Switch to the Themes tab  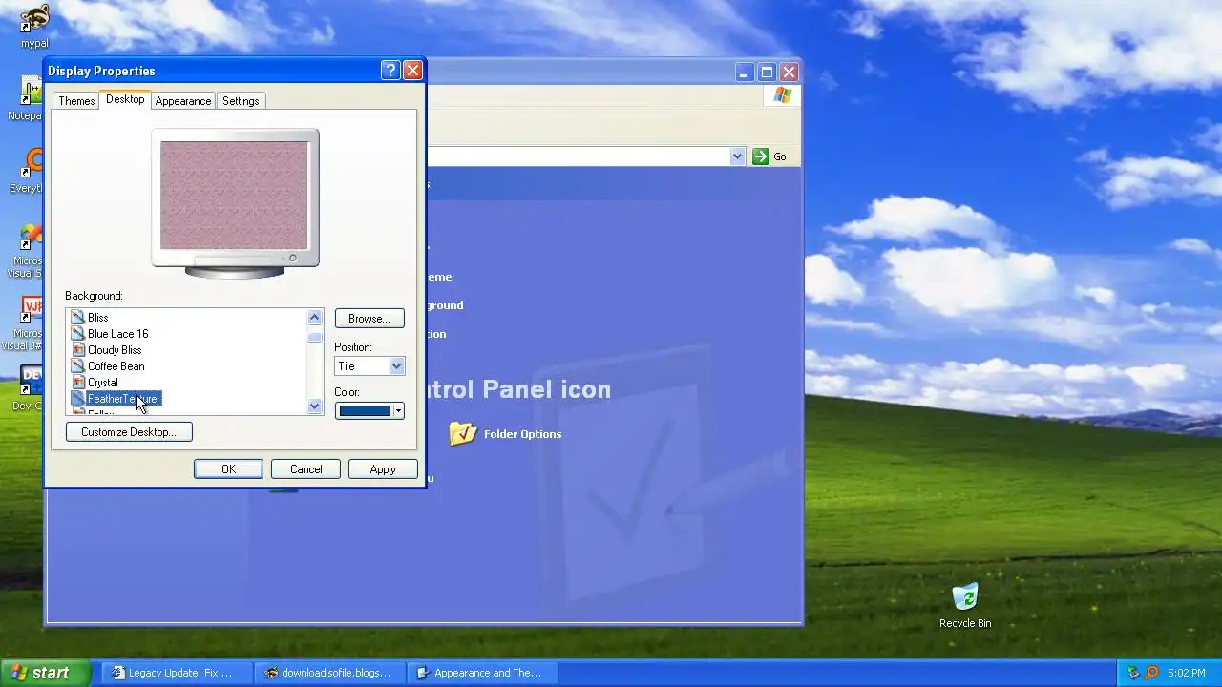point(76,101)
